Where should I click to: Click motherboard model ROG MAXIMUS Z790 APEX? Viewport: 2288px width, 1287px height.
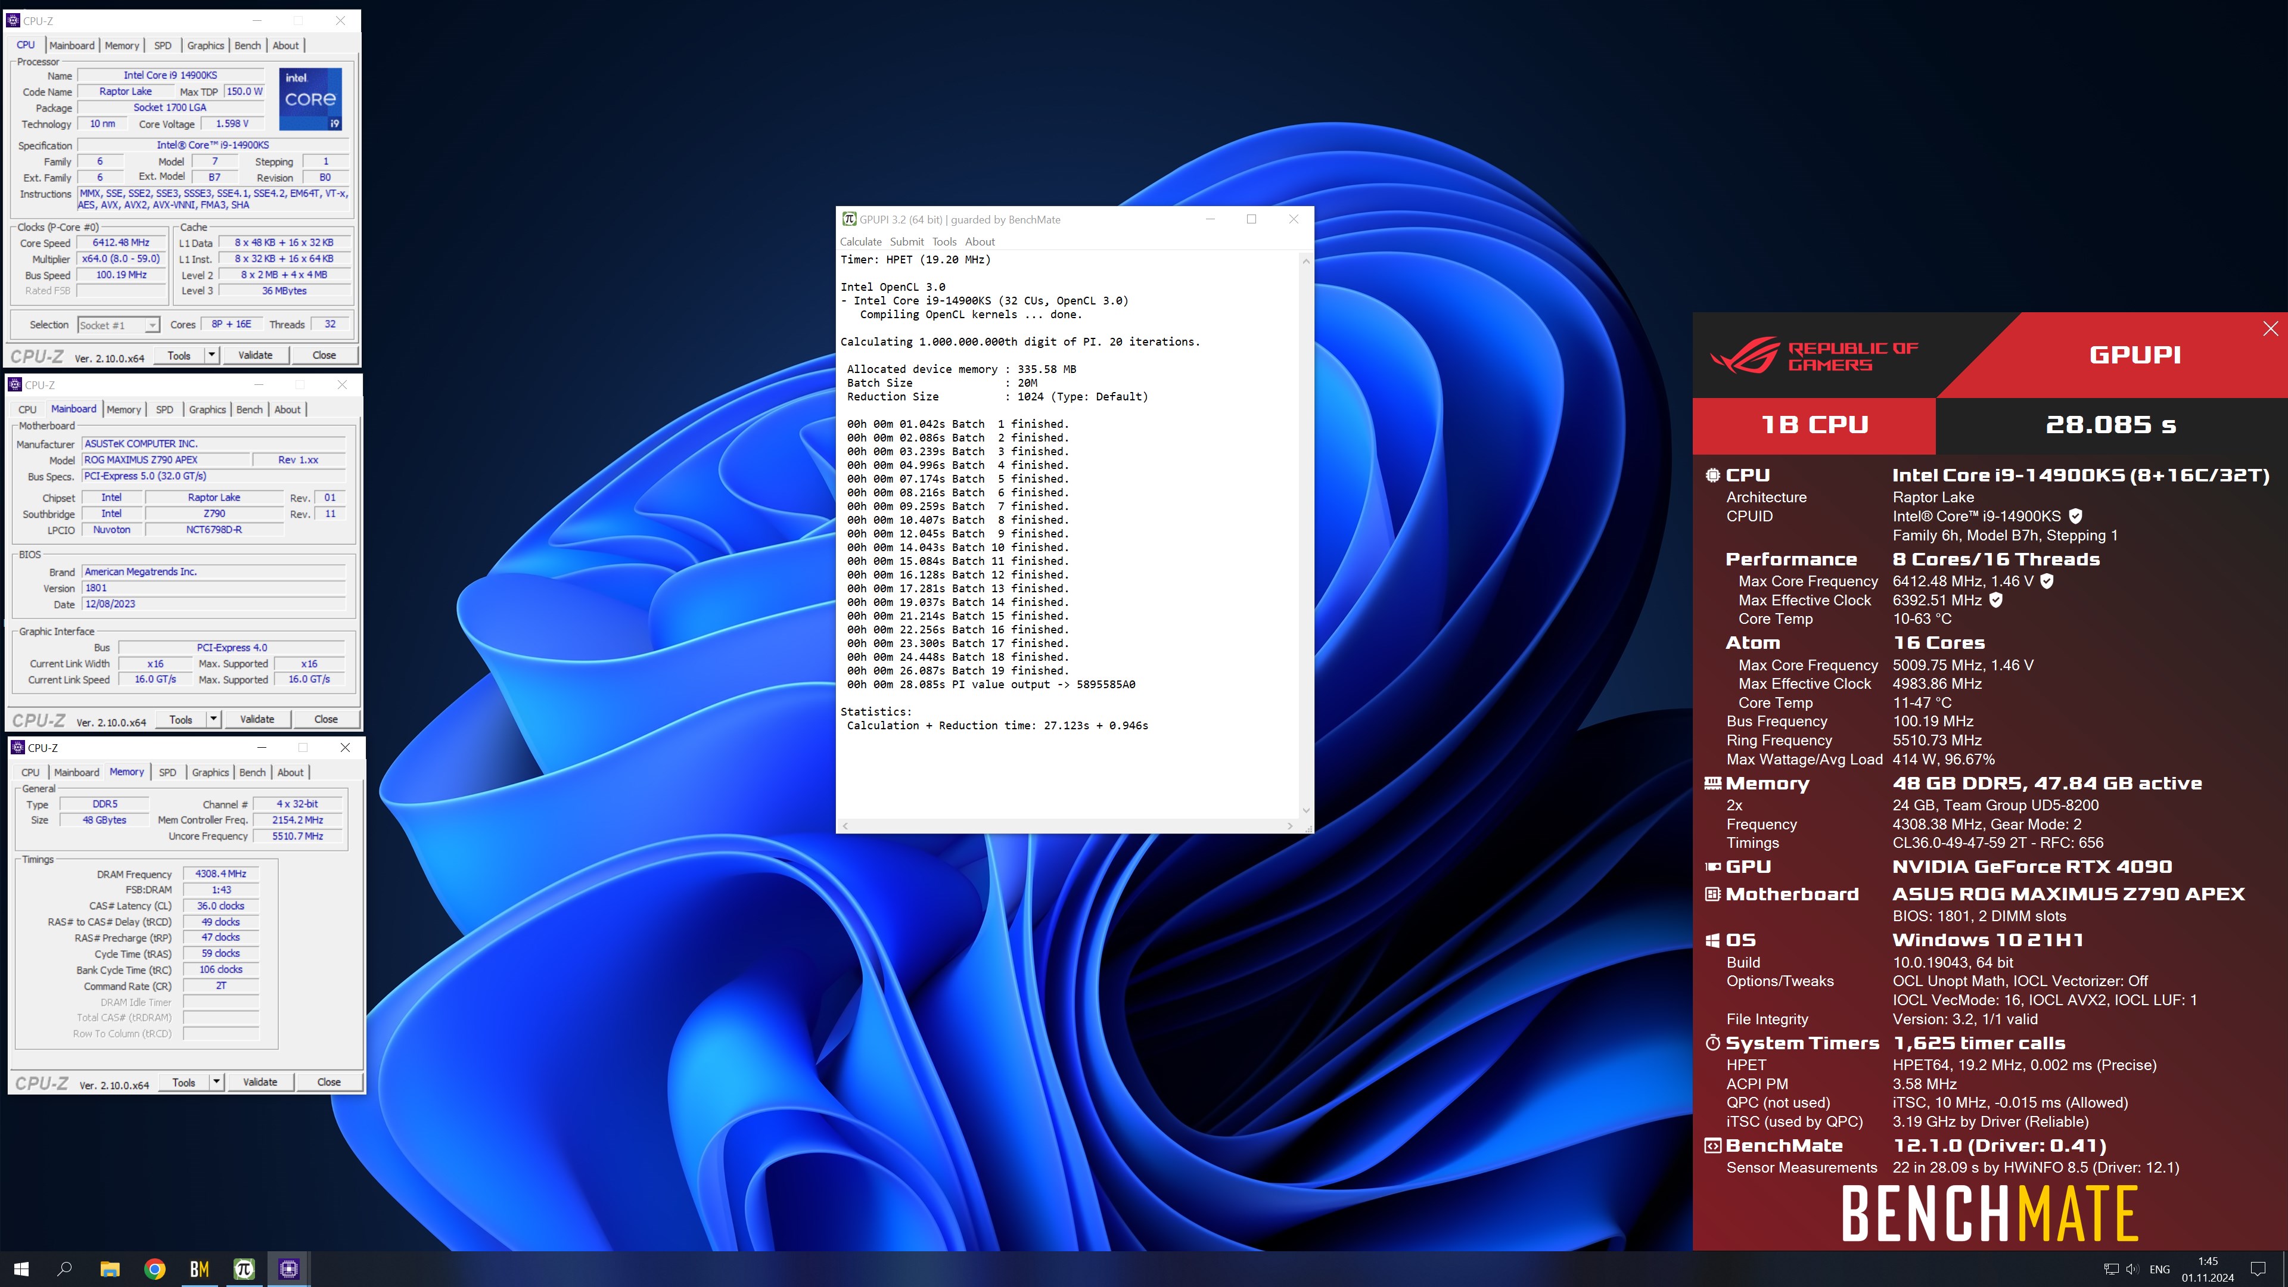tap(165, 460)
